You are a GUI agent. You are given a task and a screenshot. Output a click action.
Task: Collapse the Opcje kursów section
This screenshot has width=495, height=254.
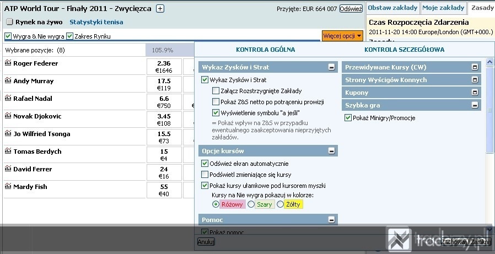click(331, 151)
